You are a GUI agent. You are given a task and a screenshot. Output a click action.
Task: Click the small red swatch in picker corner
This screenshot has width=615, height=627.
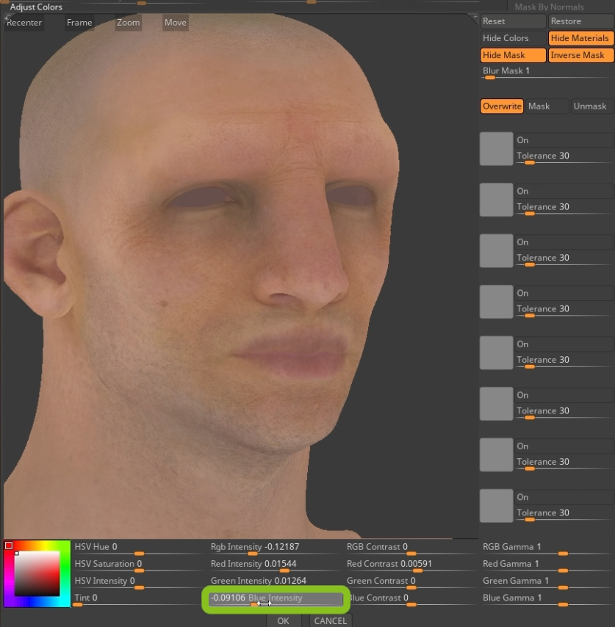[9, 546]
